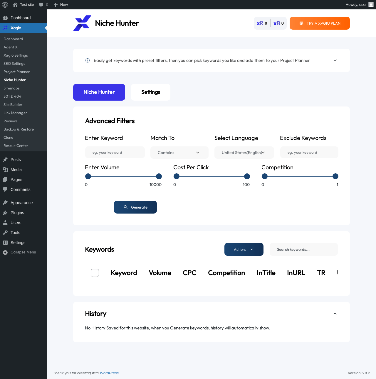Open the Match To Contains dropdown
376x379 pixels.
(179, 153)
